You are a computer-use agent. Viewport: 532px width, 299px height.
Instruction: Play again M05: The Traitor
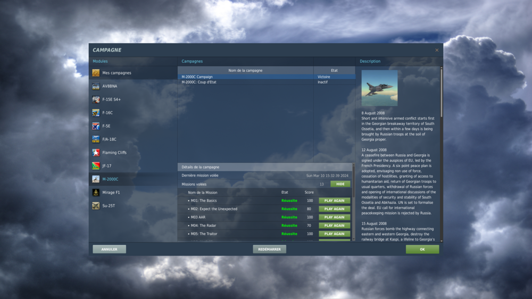[334, 234]
